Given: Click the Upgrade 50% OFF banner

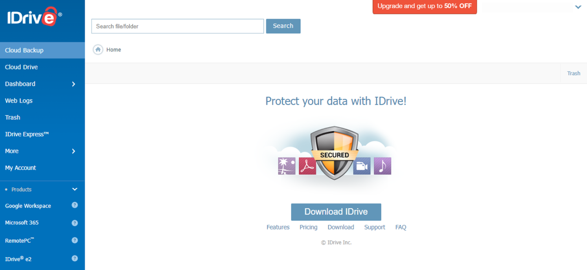Looking at the screenshot, I should coord(424,6).
